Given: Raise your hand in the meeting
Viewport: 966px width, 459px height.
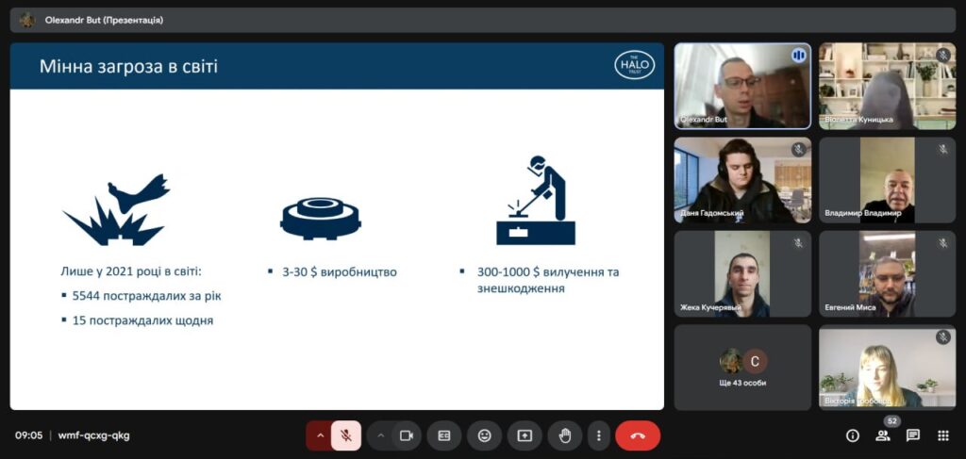Looking at the screenshot, I should coord(565,435).
